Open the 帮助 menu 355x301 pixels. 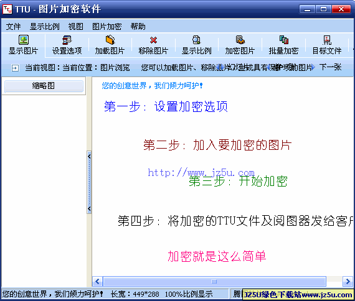click(138, 27)
